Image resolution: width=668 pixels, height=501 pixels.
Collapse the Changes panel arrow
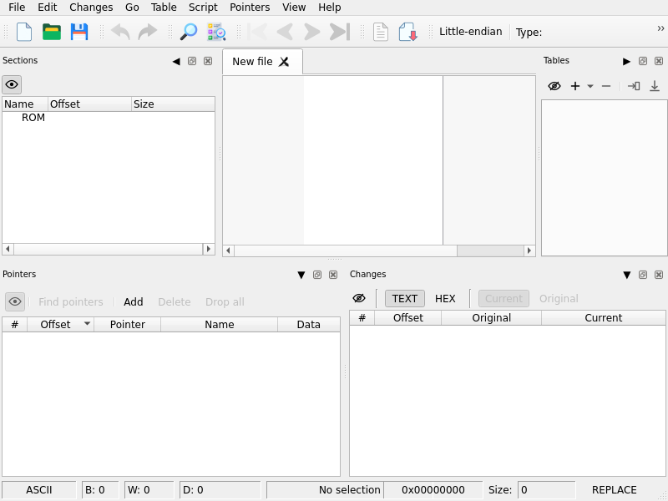pos(627,276)
